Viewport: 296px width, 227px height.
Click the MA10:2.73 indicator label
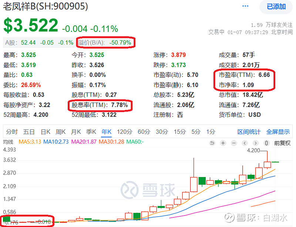point(56,142)
